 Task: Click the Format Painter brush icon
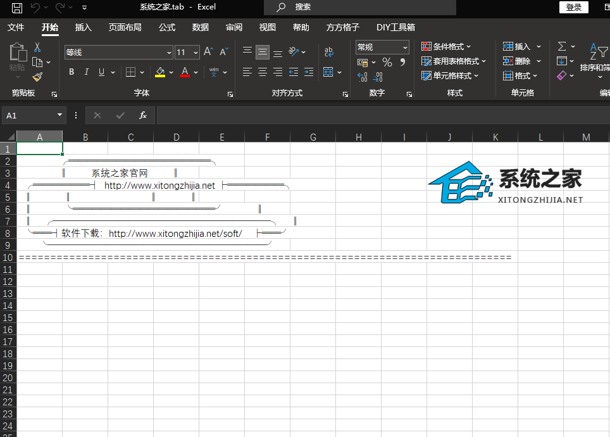37,77
